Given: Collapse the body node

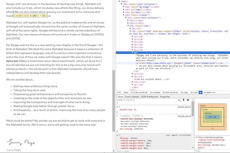Looking at the screenshot, I should point(119,1).
